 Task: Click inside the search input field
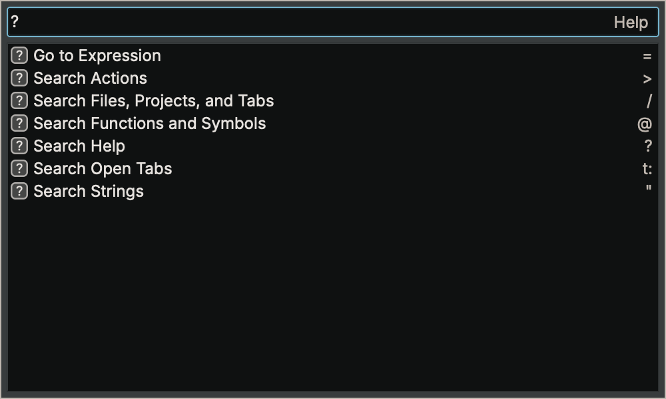point(266,22)
